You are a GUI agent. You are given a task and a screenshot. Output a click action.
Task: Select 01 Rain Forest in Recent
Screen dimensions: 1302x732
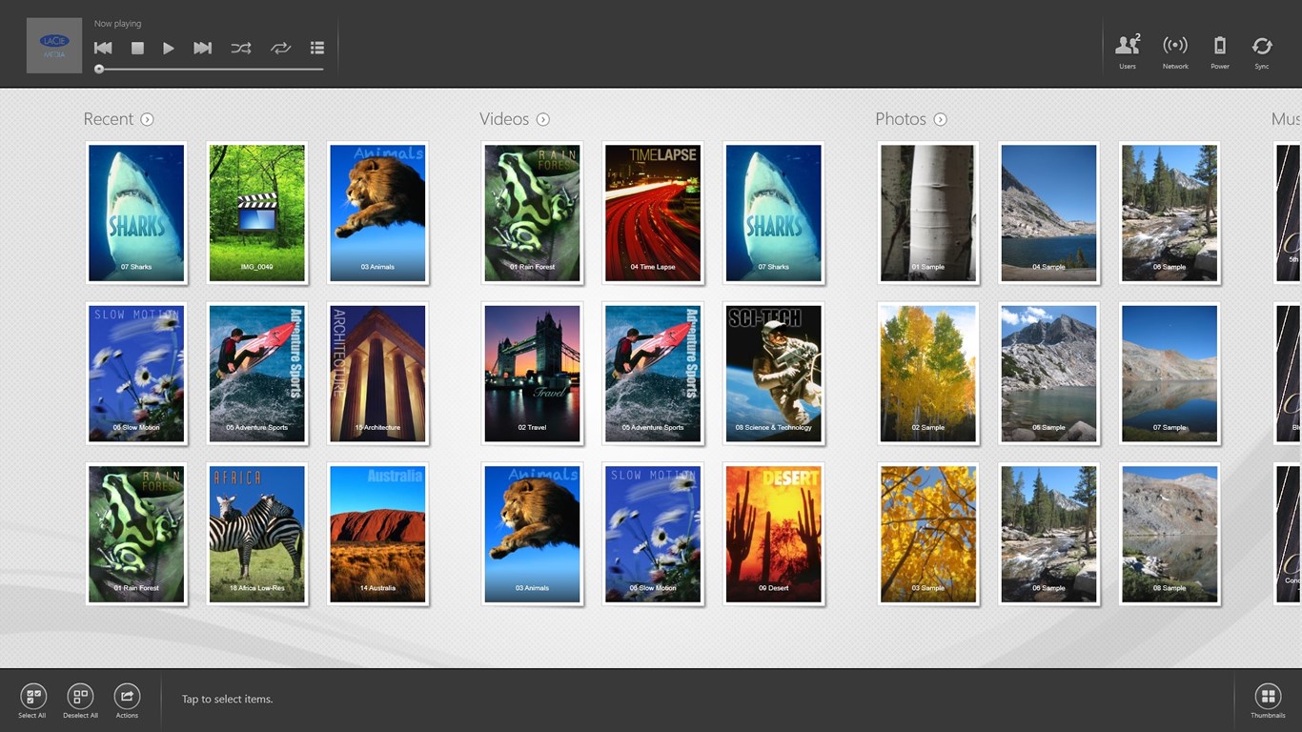click(x=136, y=534)
